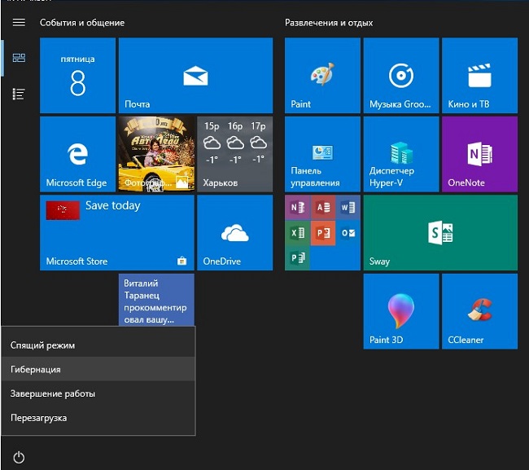
Task: Open the Microsoft Store tile
Action: [x=117, y=233]
